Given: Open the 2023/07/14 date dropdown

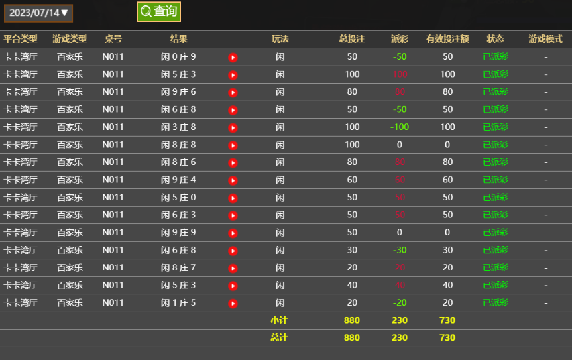Looking at the screenshot, I should (x=38, y=13).
